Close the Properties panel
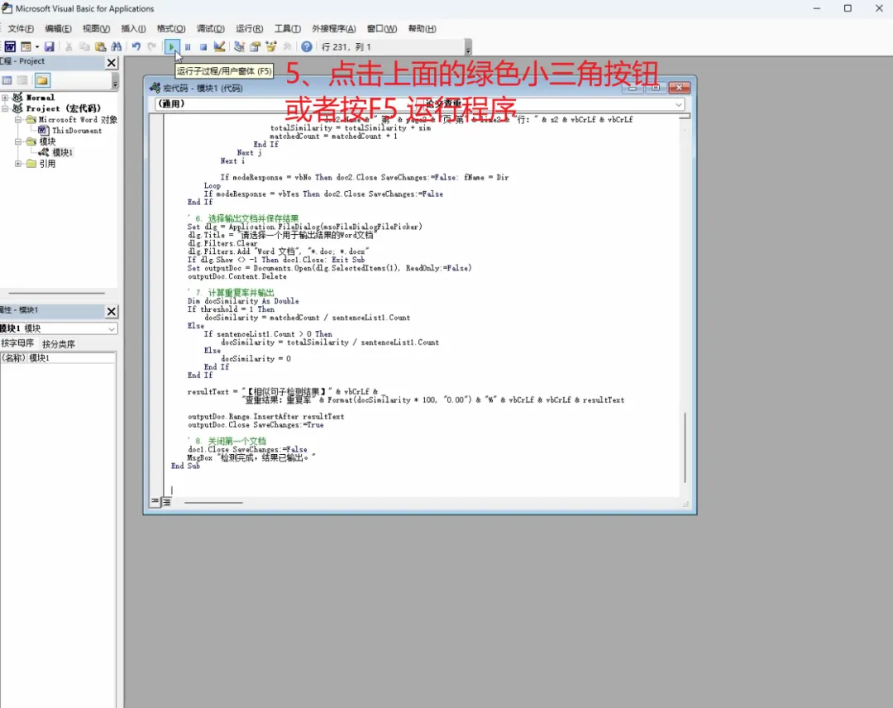The width and height of the screenshot is (893, 708). 112,311
